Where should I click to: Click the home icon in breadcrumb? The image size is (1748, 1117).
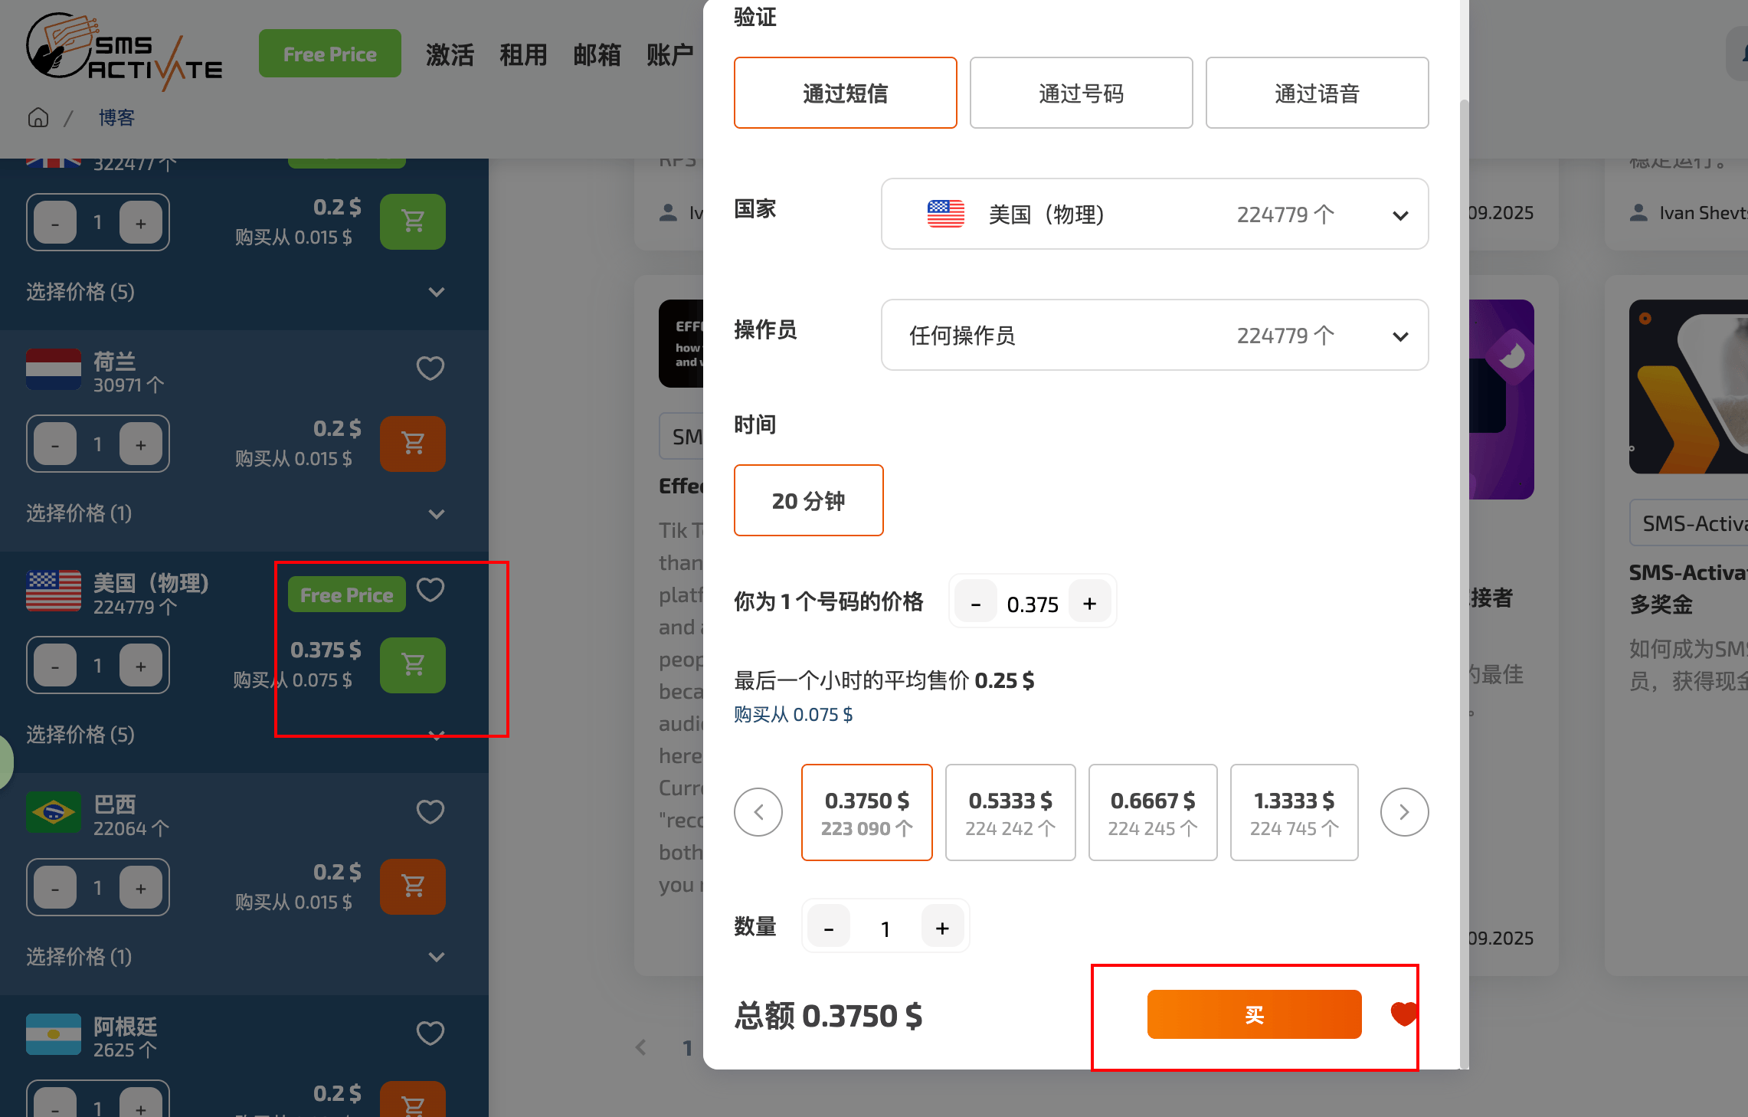click(38, 117)
